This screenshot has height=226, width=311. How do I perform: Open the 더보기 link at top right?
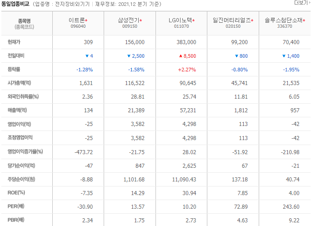[302, 3]
